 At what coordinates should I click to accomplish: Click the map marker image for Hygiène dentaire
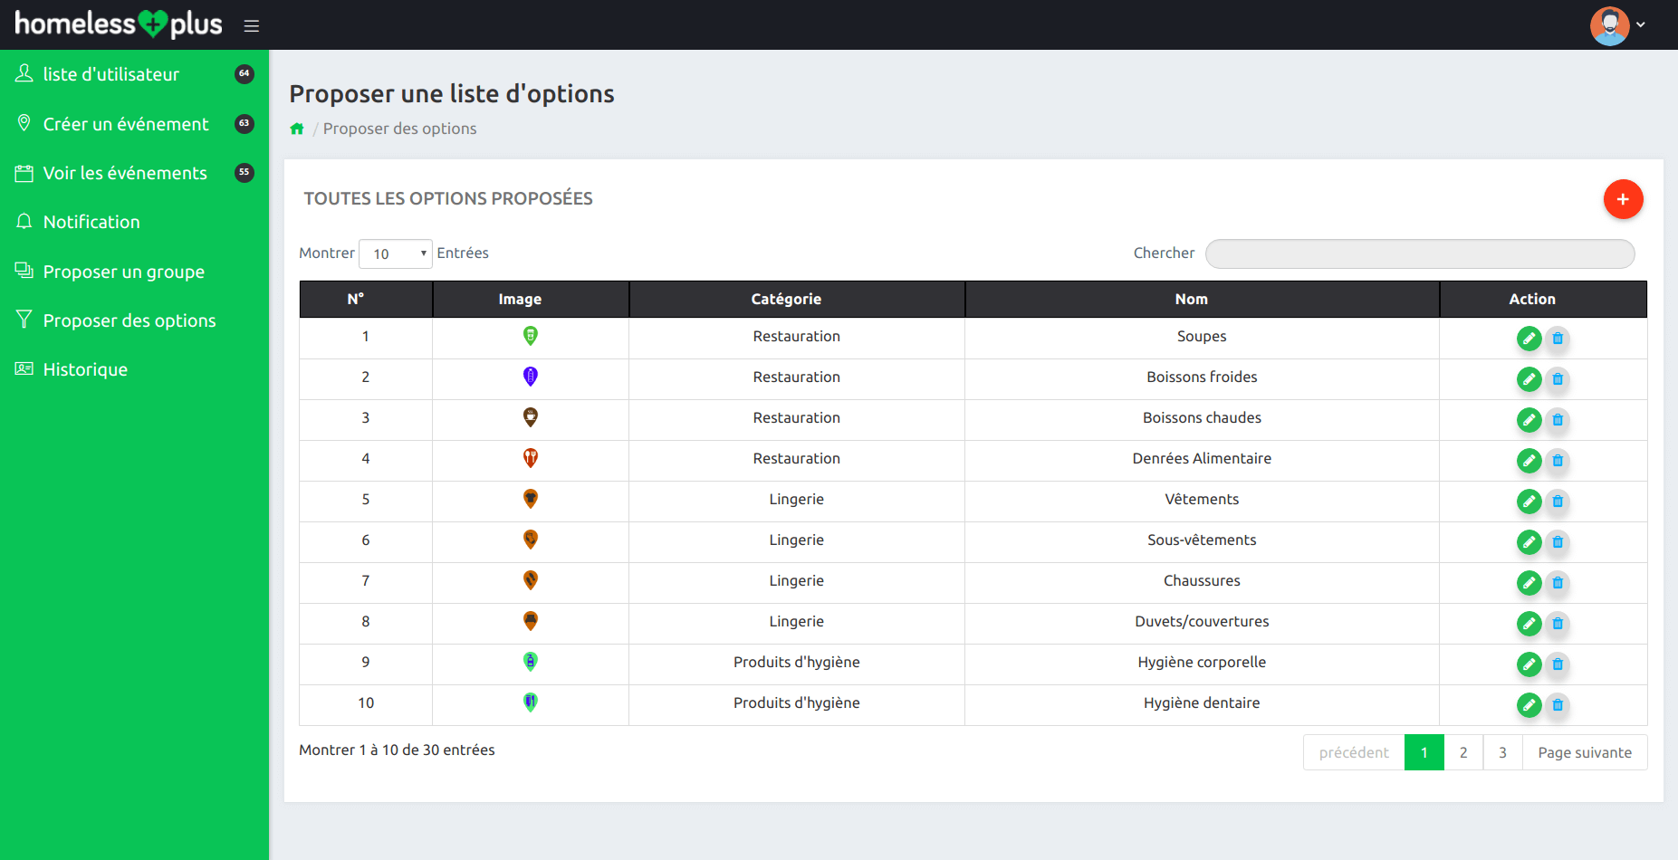pos(531,702)
